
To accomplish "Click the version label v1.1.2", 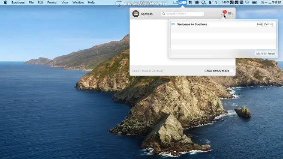I will click(148, 71).
